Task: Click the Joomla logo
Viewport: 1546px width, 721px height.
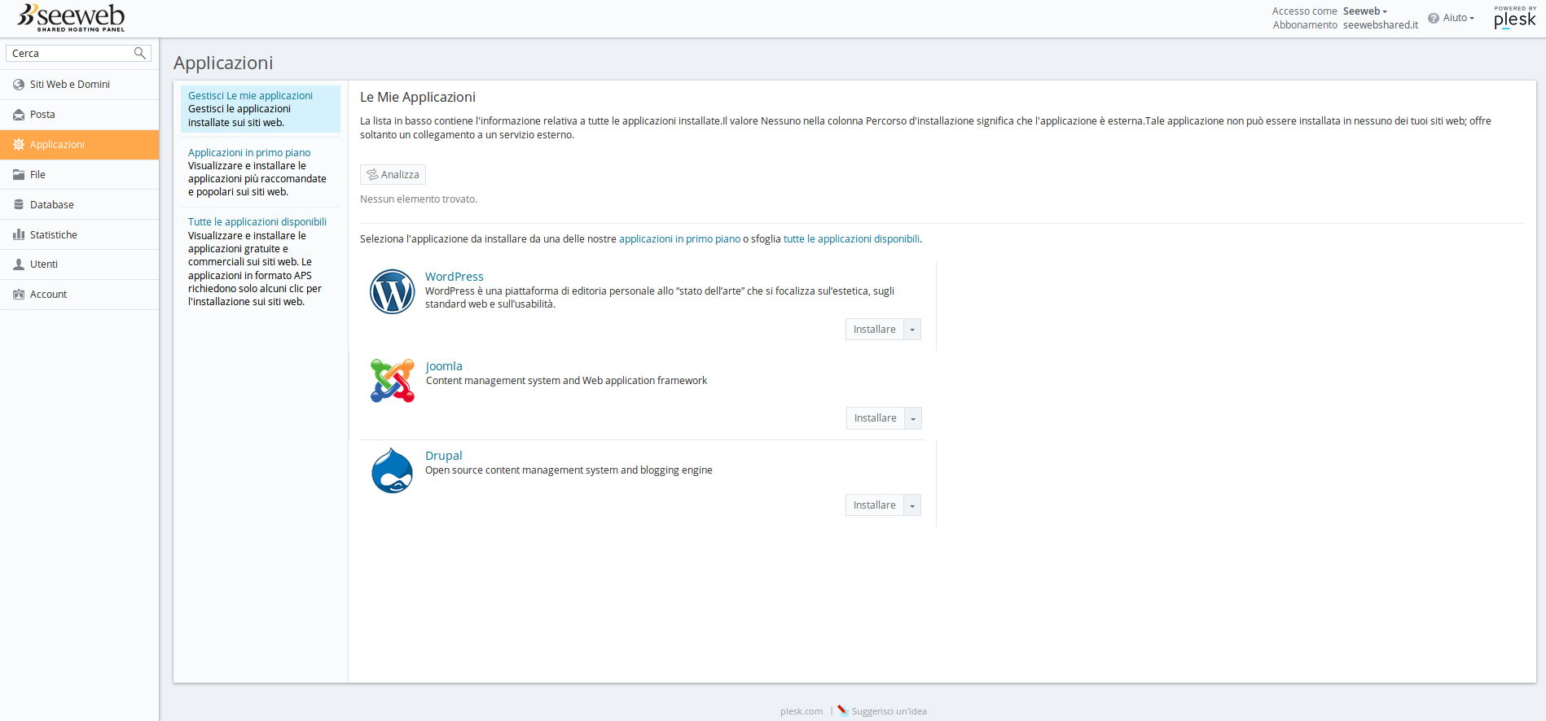Action: tap(393, 381)
